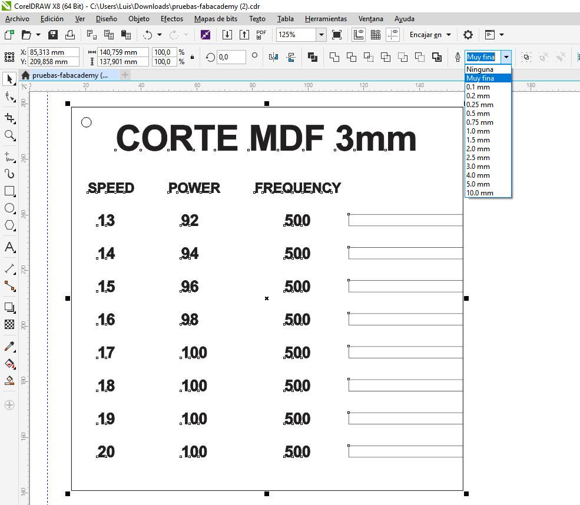
Task: Toggle the show rulers button
Action: click(x=359, y=35)
